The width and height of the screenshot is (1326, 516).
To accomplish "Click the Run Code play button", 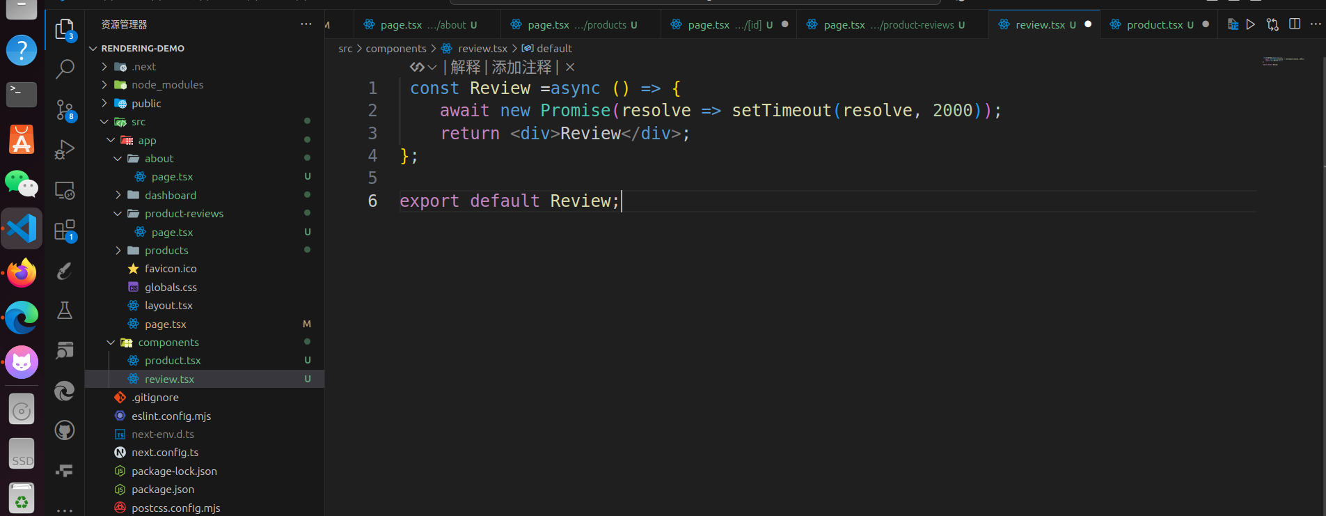I will coord(1251,24).
